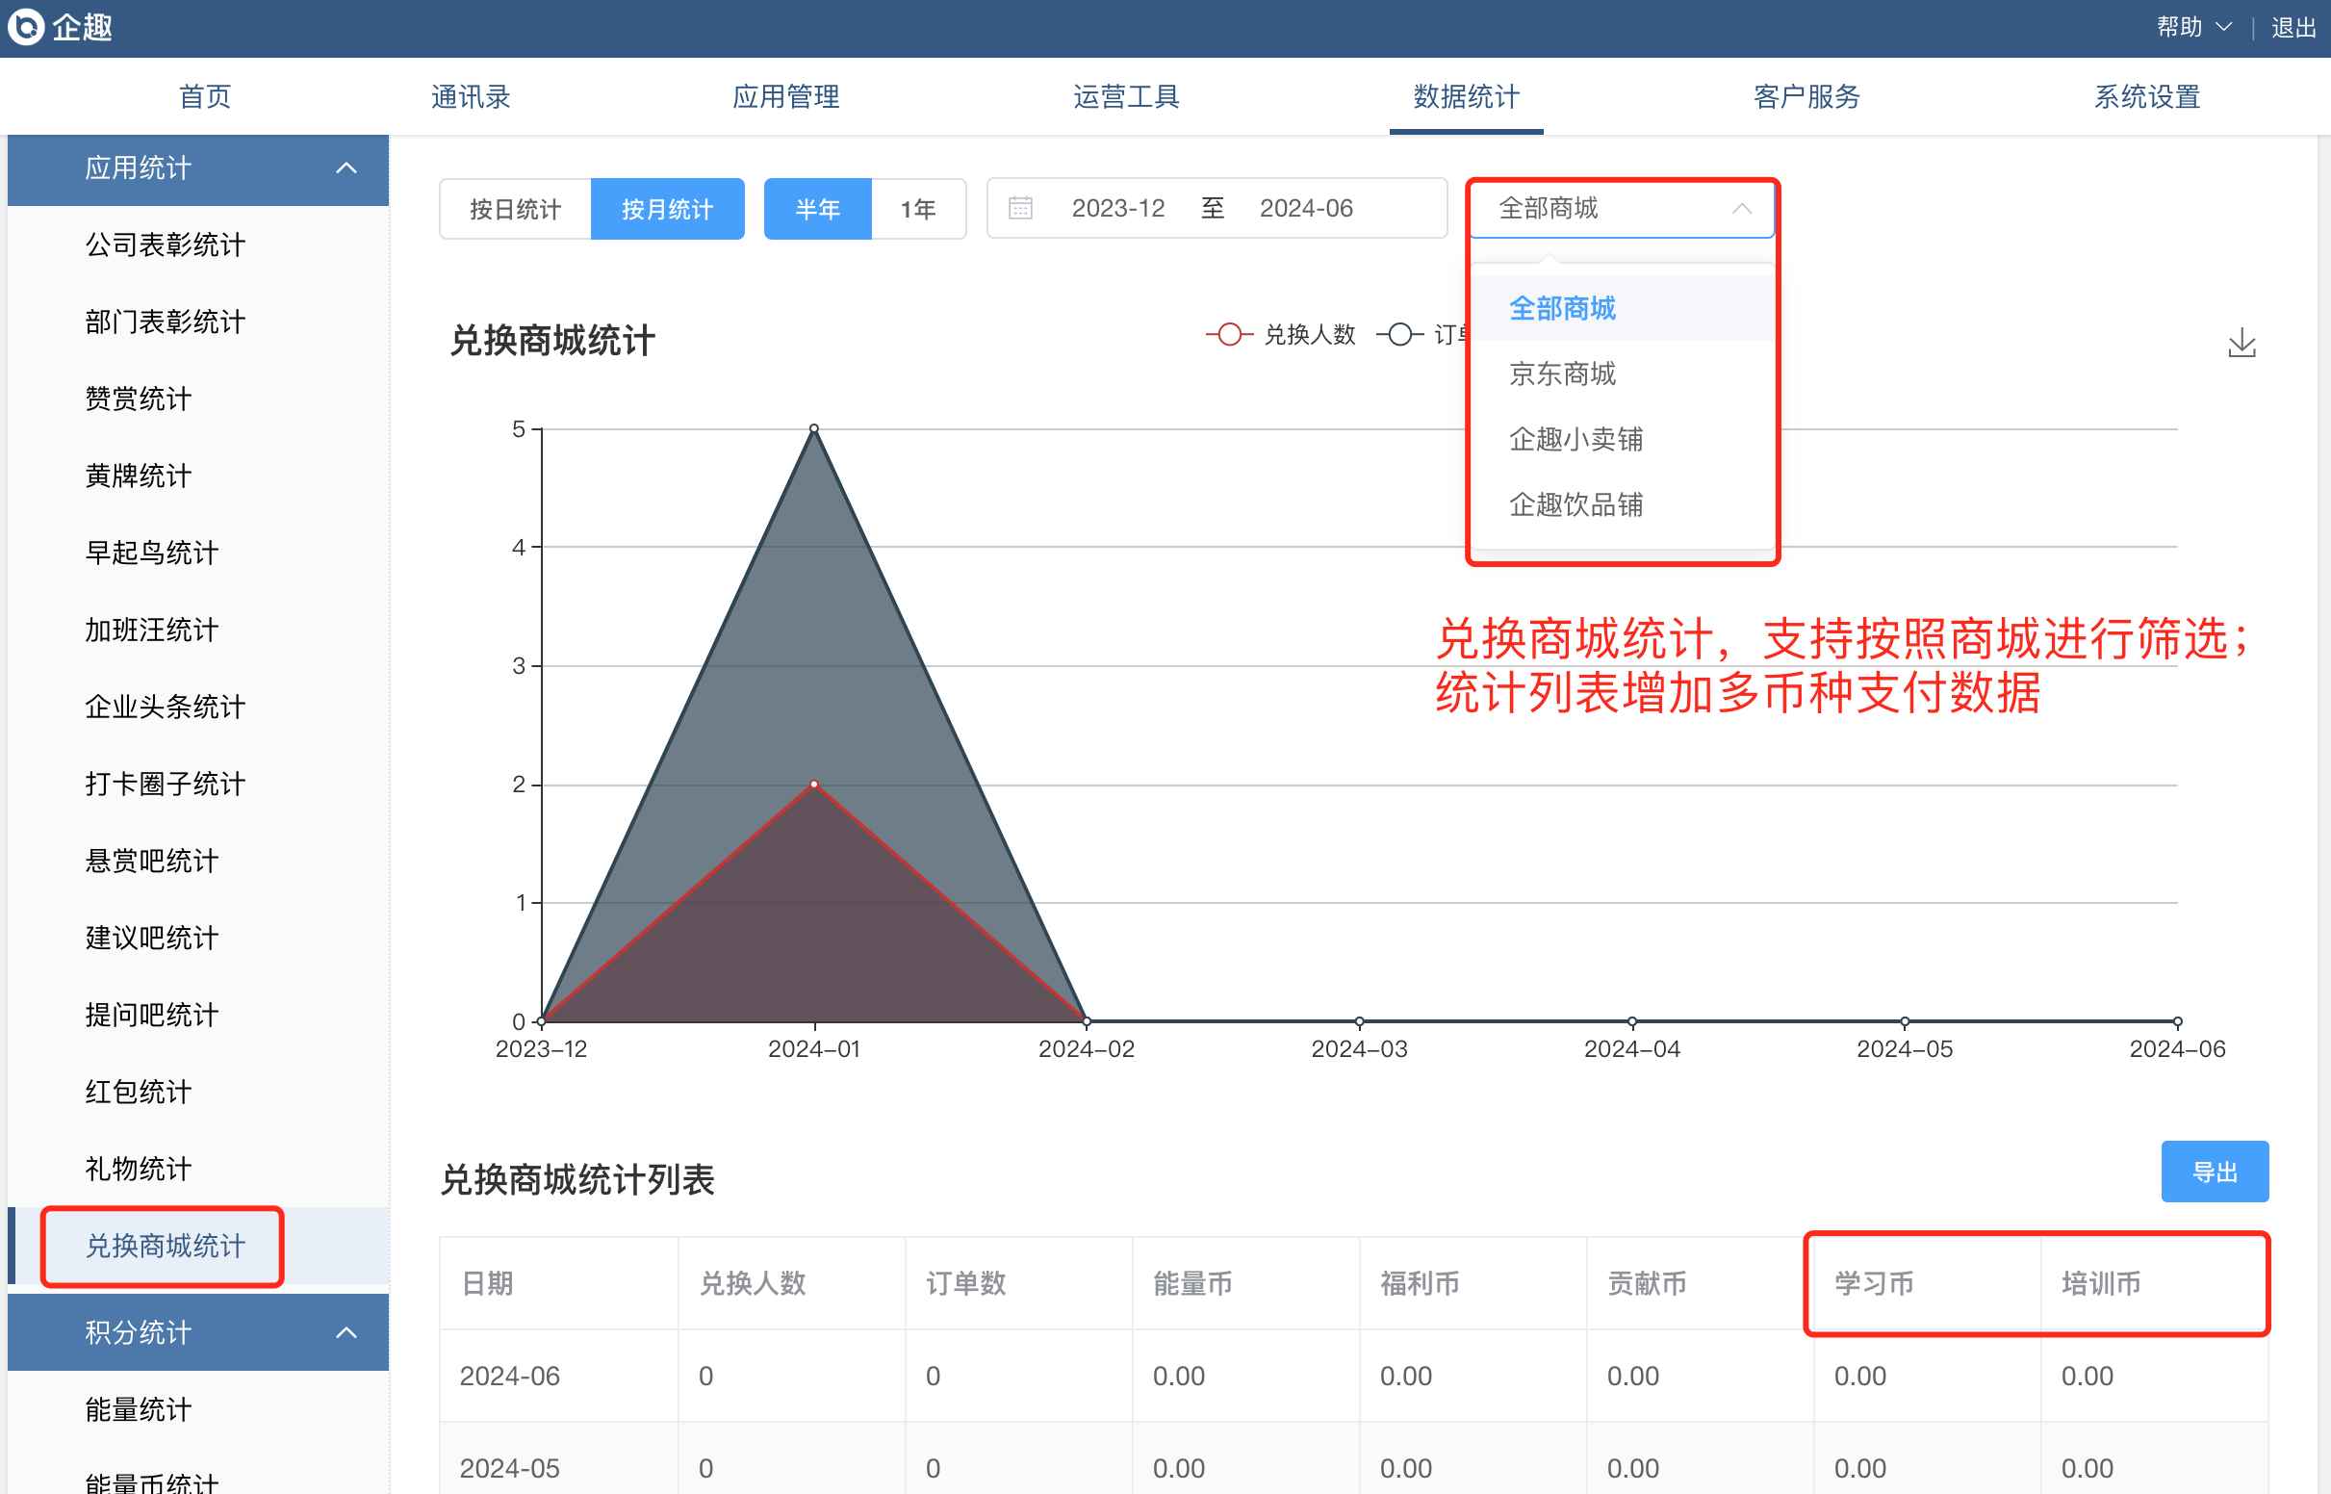Open the 运营工具 tab
Image resolution: width=2331 pixels, height=1494 pixels.
tap(1125, 97)
